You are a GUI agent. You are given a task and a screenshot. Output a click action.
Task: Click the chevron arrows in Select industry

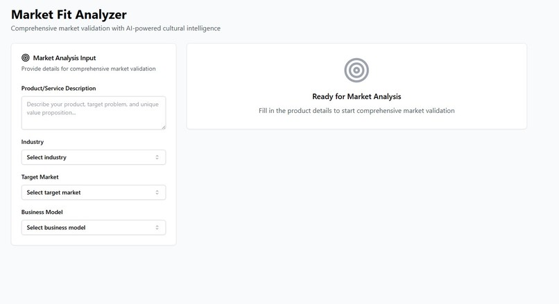pos(157,157)
